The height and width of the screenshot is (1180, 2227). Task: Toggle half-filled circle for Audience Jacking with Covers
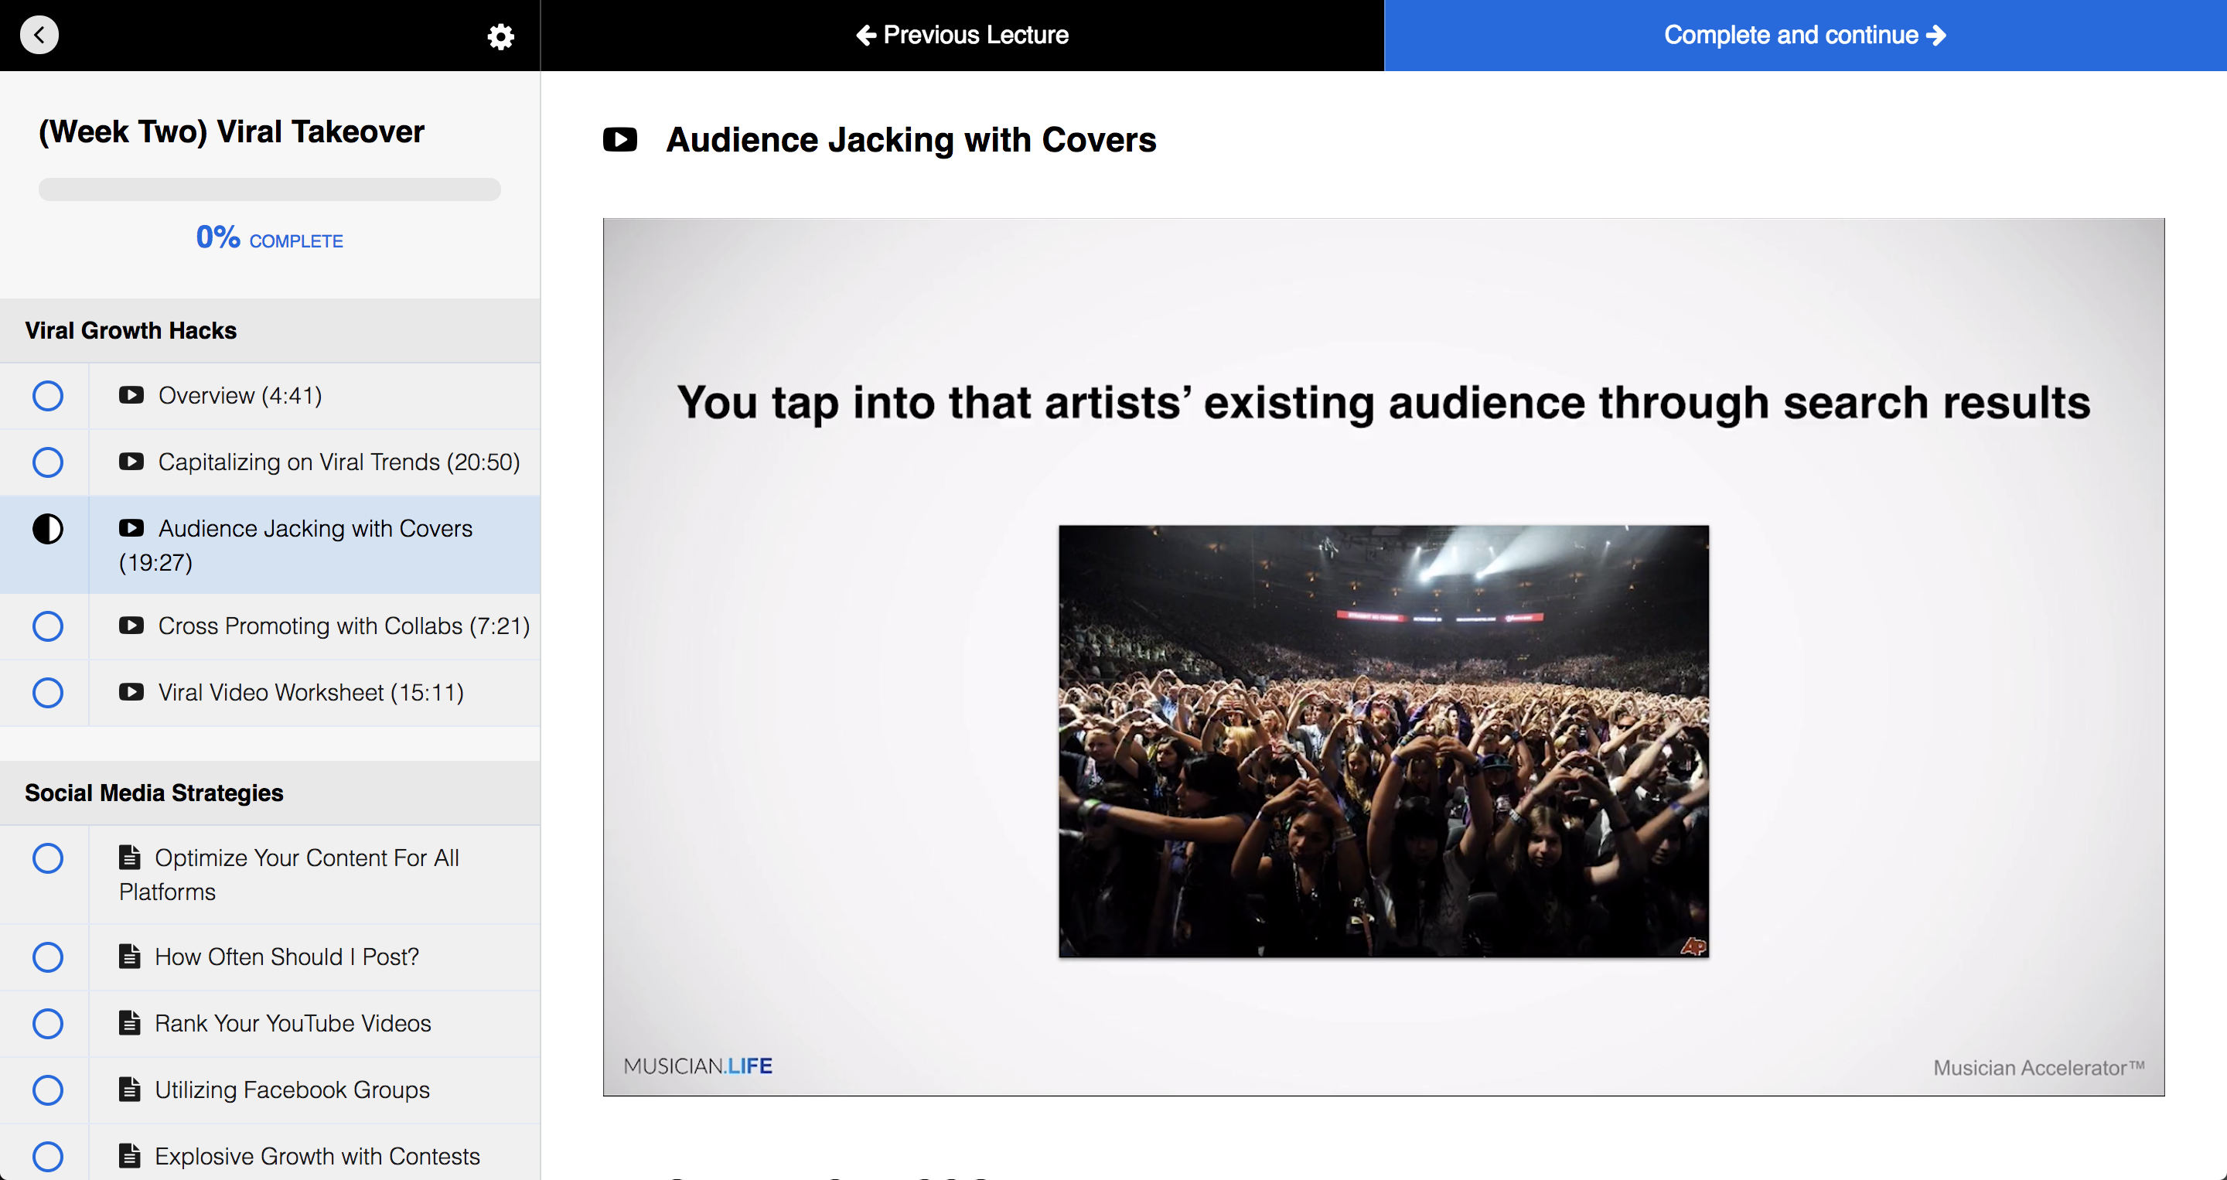point(47,529)
